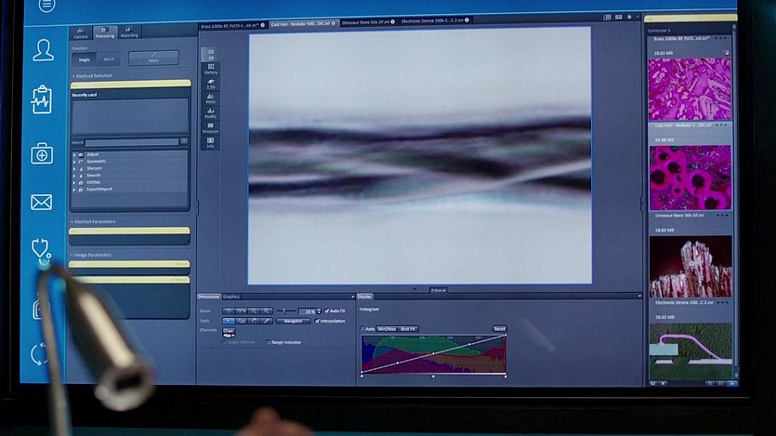This screenshot has height=436, width=776.
Task: Open the Reporting tab
Action: coord(129,33)
